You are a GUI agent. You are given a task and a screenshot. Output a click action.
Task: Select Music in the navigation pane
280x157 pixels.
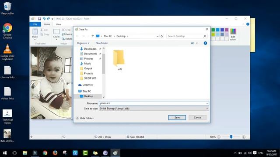(86, 64)
